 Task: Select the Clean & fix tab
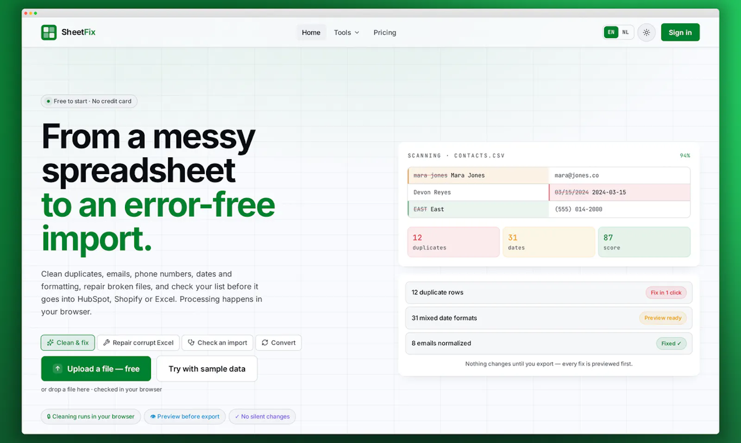68,343
